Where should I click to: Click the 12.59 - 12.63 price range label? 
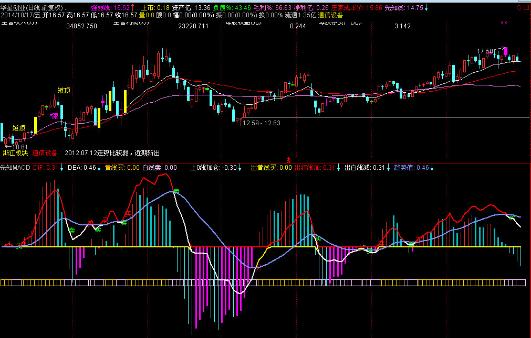(261, 123)
